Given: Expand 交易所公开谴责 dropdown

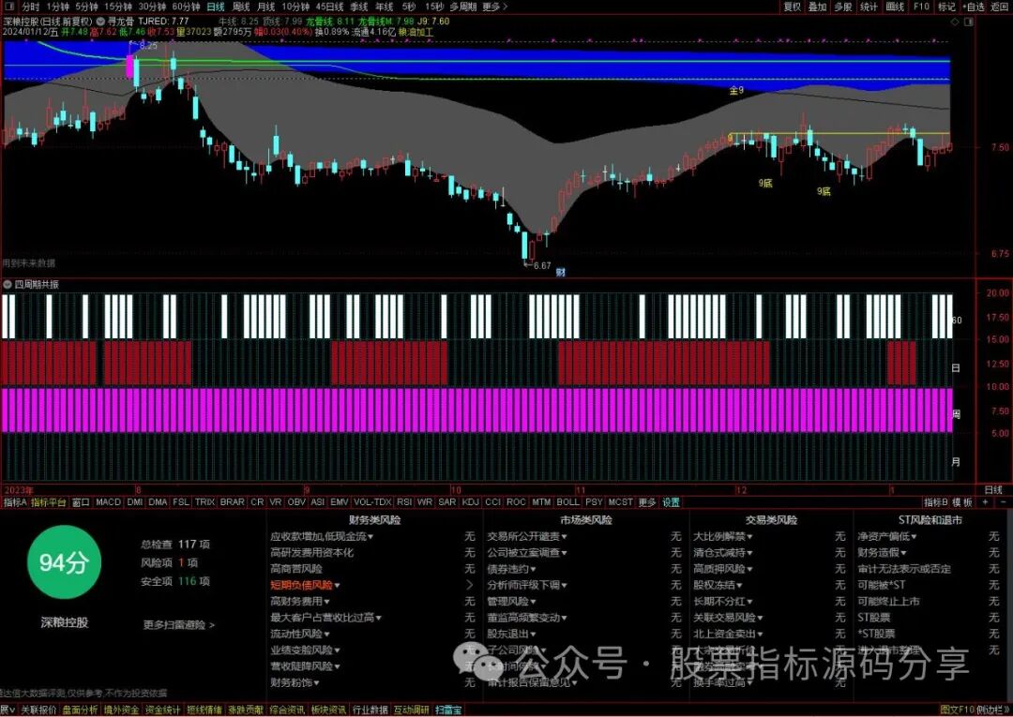Looking at the screenshot, I should pyautogui.click(x=527, y=536).
